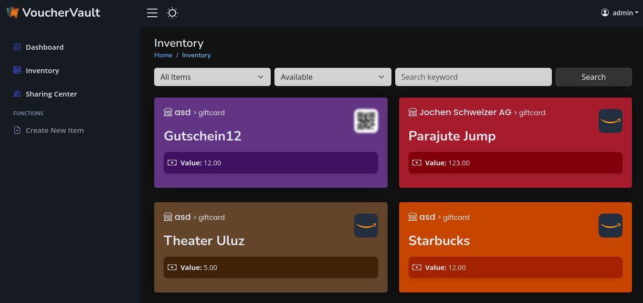Click the admin user avatar icon
Screen dimensions: 643x303
pos(605,12)
